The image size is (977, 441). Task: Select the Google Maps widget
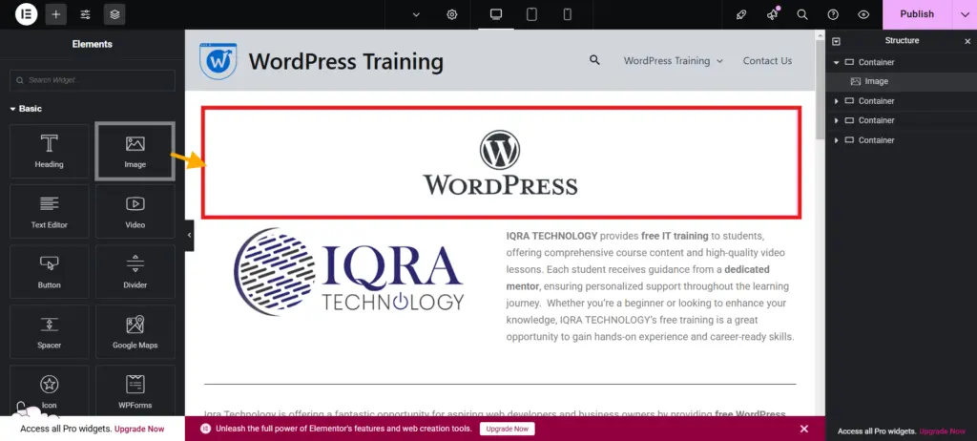coord(135,331)
